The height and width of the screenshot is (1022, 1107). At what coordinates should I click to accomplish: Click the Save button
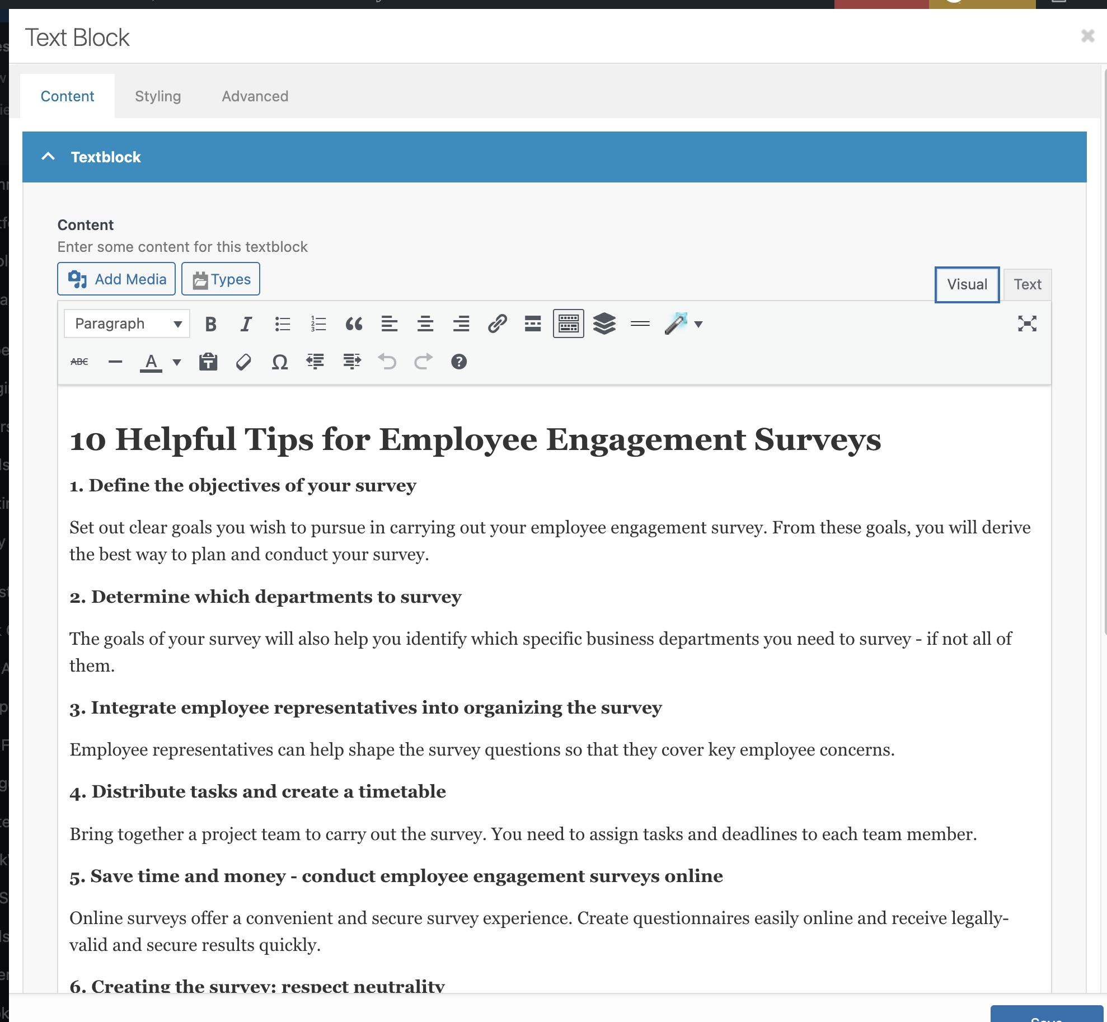[x=1047, y=1014]
